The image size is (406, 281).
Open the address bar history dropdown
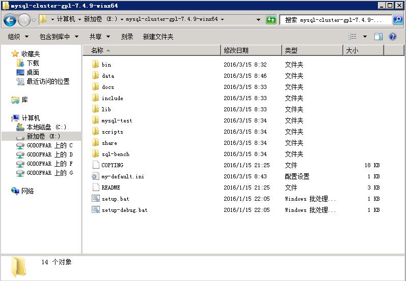coord(258,20)
